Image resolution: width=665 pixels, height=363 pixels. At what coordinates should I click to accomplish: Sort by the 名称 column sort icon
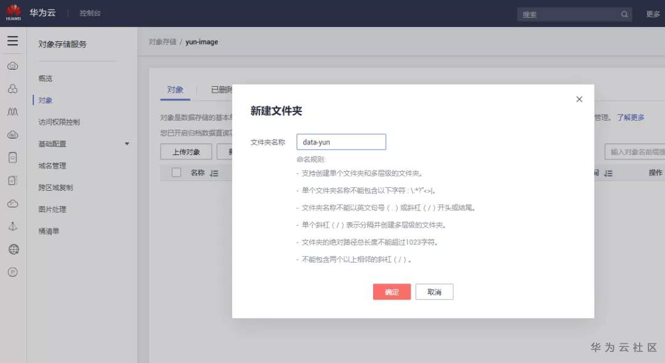point(214,174)
